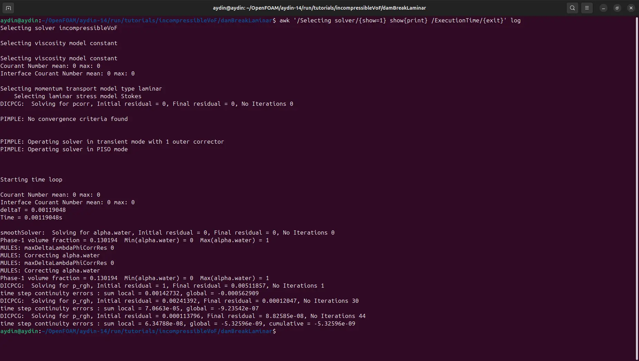Image resolution: width=639 pixels, height=361 pixels.
Task: Maximize the terminal window
Action: tap(617, 8)
